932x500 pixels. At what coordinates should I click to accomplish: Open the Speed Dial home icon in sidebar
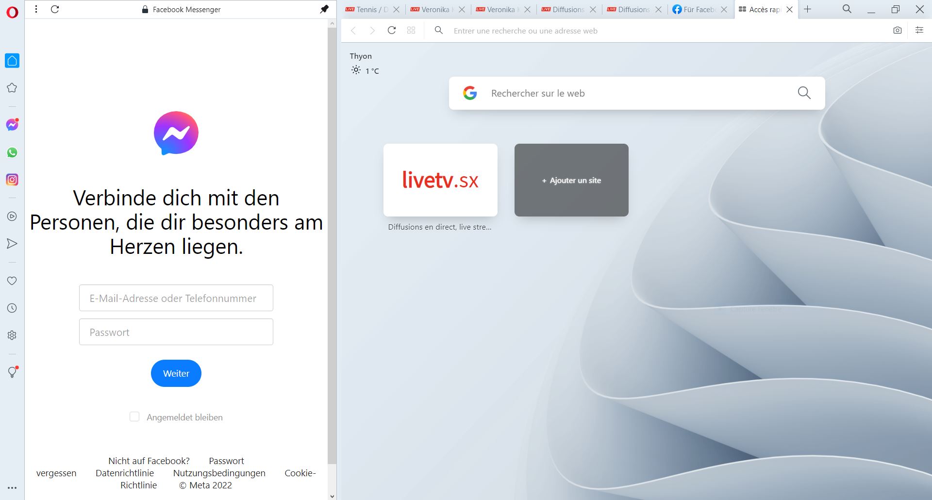point(12,61)
